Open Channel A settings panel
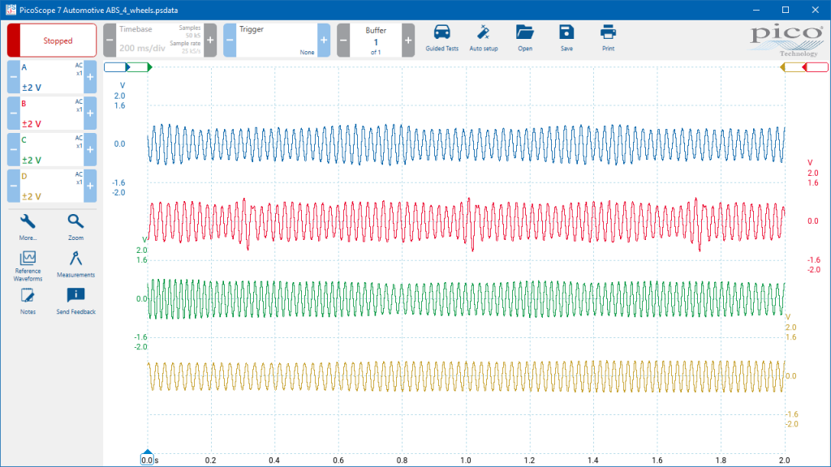This screenshot has height=467, width=831. [x=52, y=76]
